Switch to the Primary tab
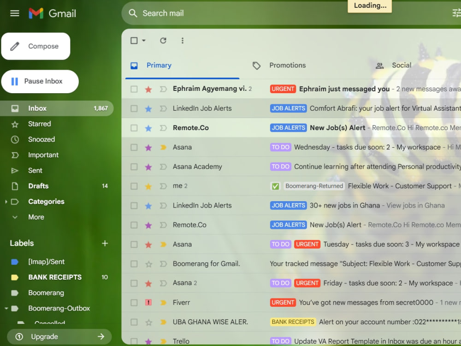461x346 pixels. (182, 66)
